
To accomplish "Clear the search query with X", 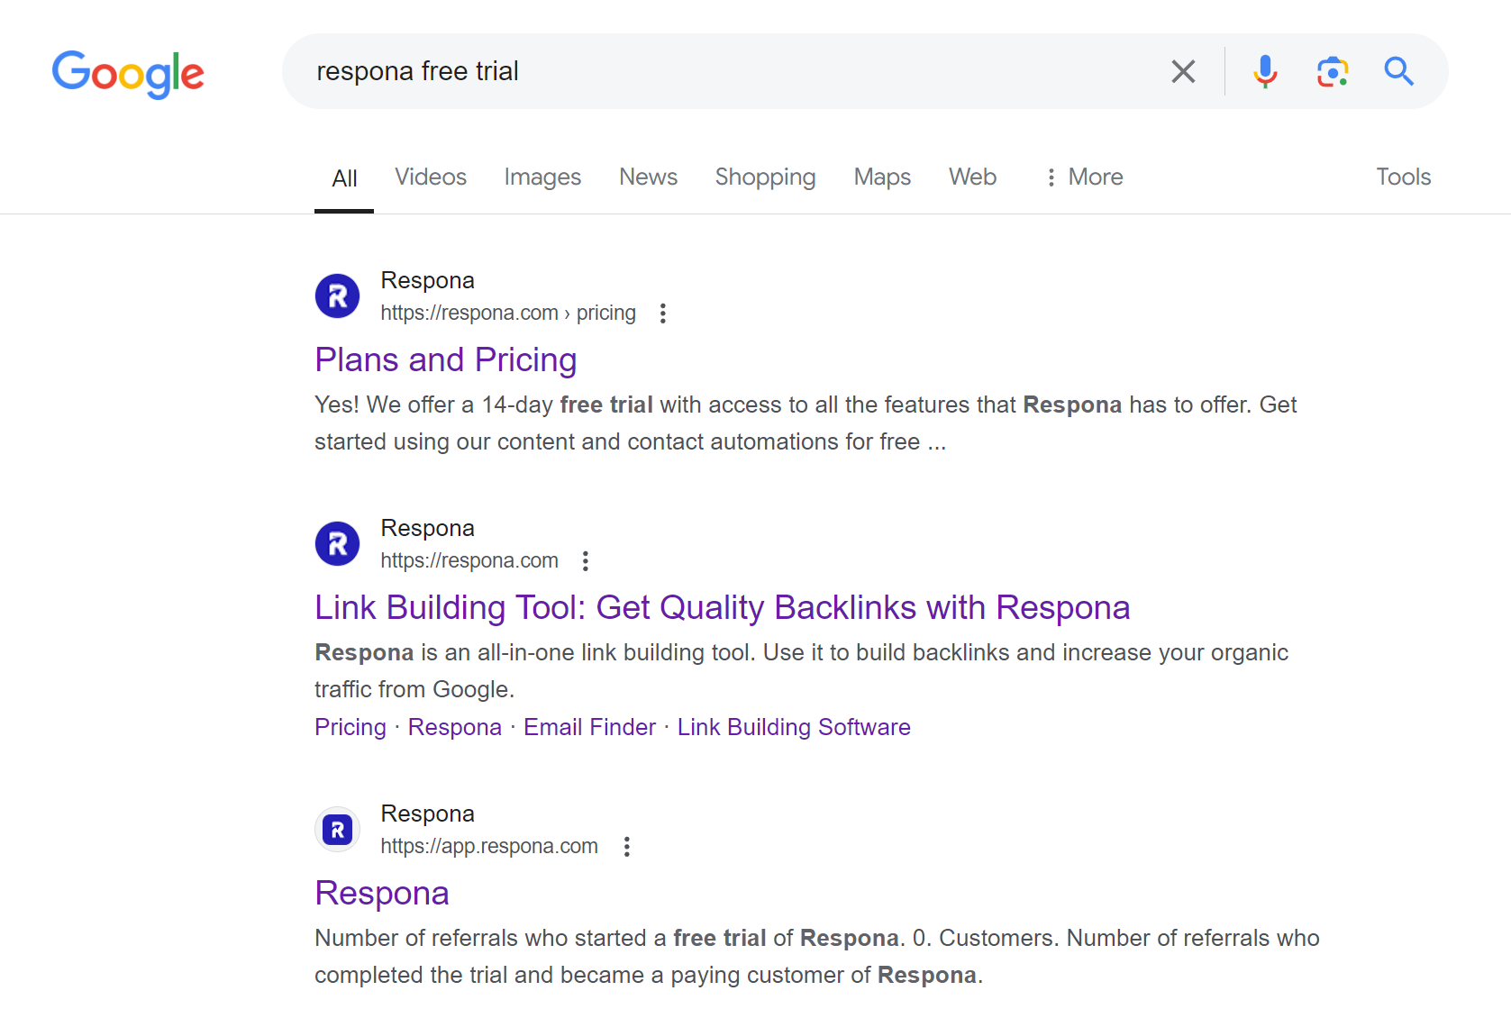I will tap(1183, 71).
